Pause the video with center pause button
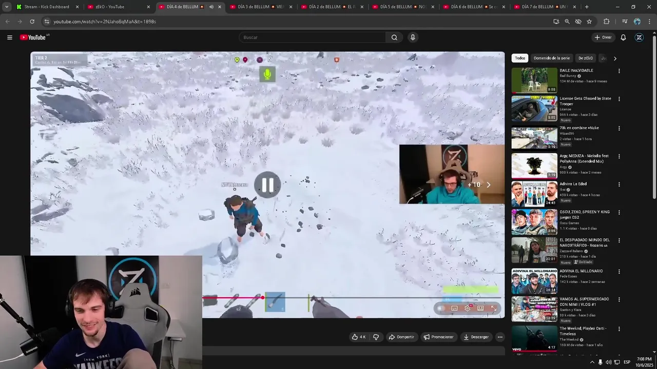657x369 pixels. click(x=267, y=185)
